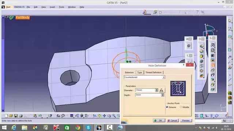Viewport: 234px width, 131px height.
Task: Open the Tools menu
Action: click(61, 7)
